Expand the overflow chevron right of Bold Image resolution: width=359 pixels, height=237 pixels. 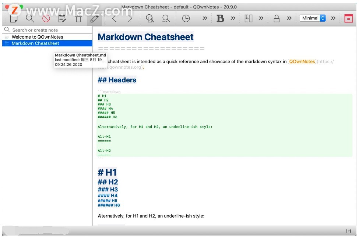(x=233, y=18)
